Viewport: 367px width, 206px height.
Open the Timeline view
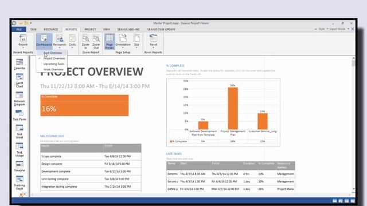click(x=19, y=167)
